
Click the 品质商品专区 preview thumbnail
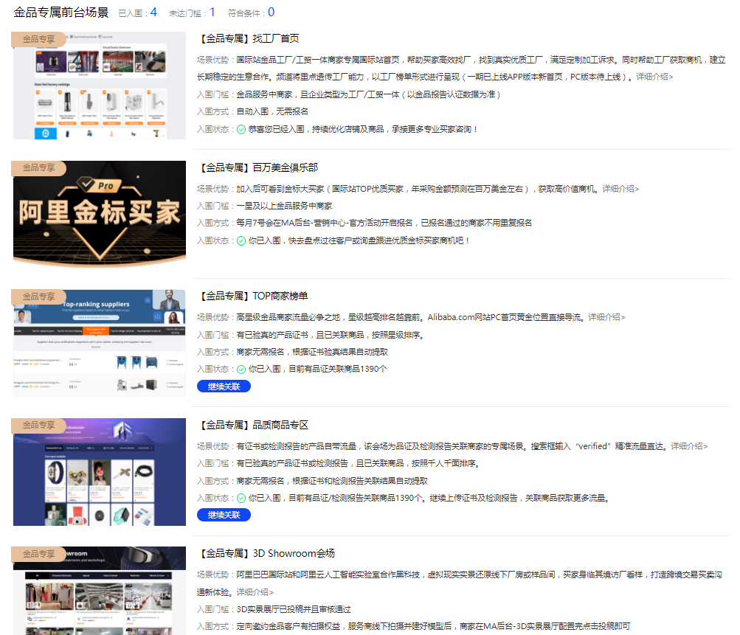tap(100, 472)
